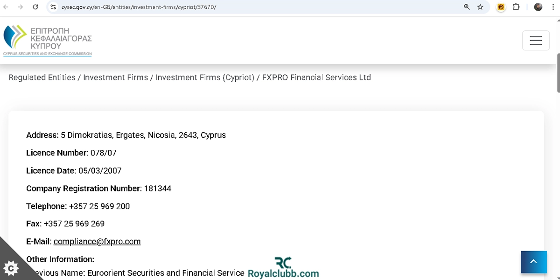Go to Regulated Entities breadcrumb
The width and height of the screenshot is (560, 280).
(42, 77)
